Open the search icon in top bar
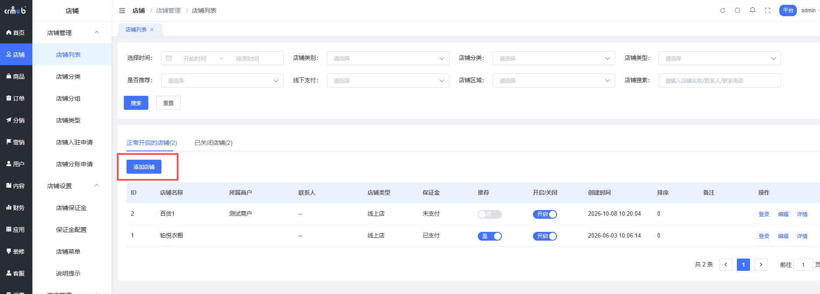The width and height of the screenshot is (820, 294). pos(737,10)
